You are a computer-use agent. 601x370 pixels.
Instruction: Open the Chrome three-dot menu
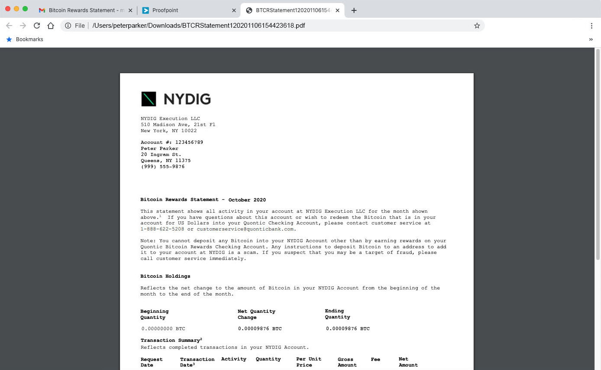coord(591,26)
